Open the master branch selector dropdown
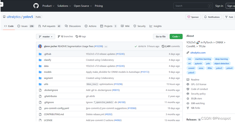235x123 pixels. coord(46,36)
